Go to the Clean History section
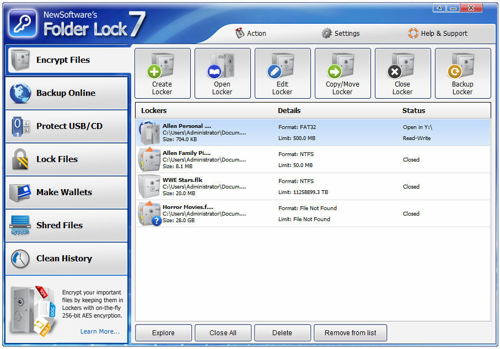 [x=66, y=259]
